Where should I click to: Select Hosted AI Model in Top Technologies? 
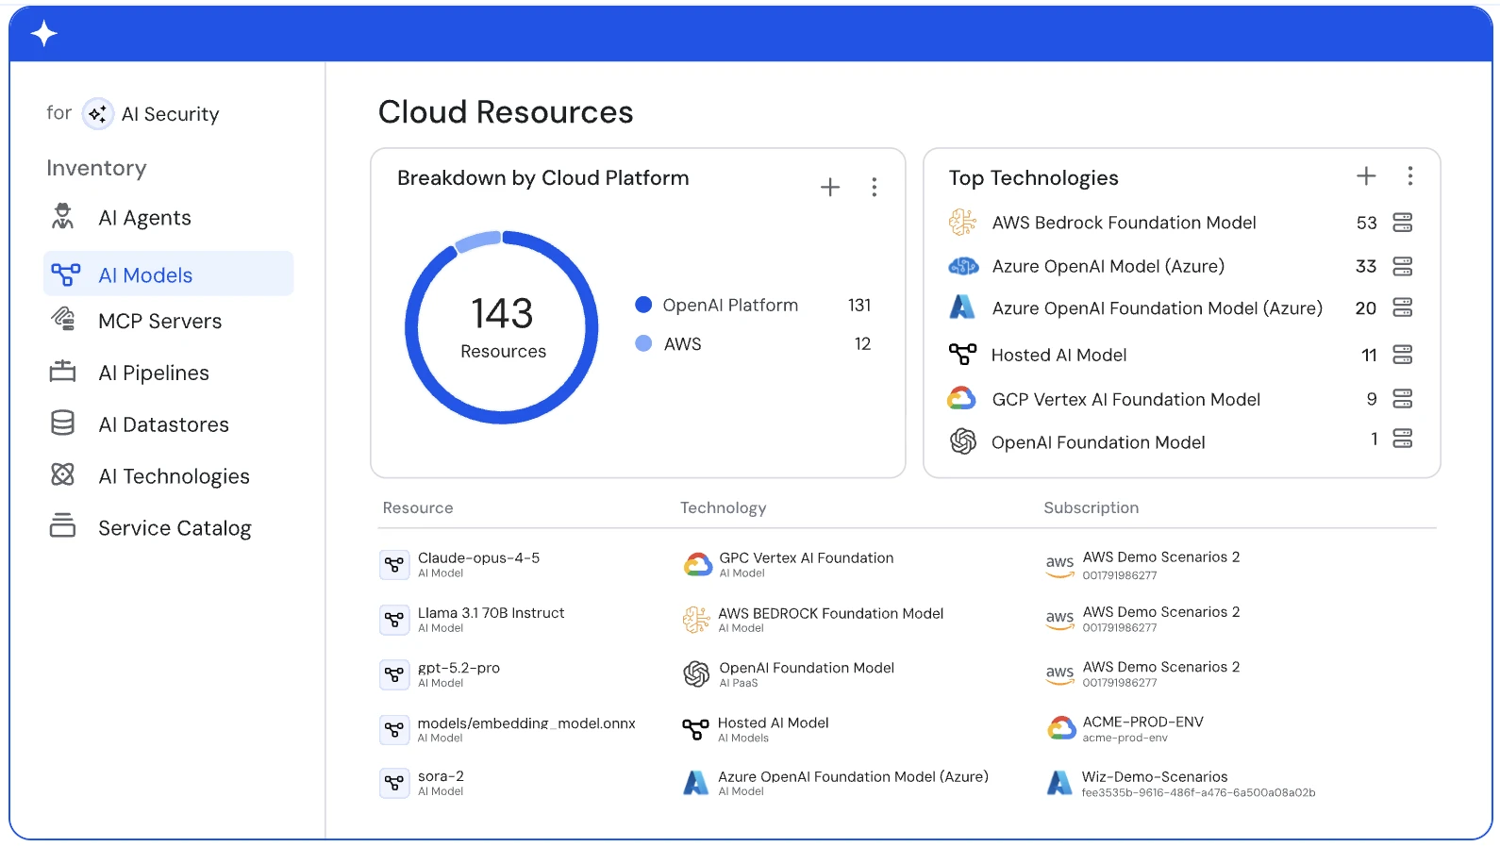click(1058, 355)
